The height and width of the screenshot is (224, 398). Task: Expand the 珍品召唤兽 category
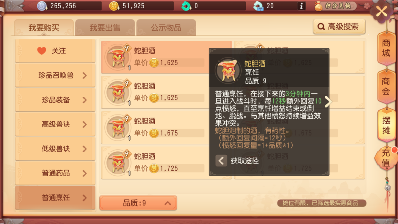(55, 75)
